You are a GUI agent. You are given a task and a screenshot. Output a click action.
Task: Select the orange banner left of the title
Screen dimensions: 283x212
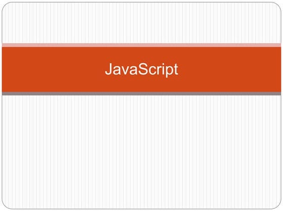tap(53, 70)
